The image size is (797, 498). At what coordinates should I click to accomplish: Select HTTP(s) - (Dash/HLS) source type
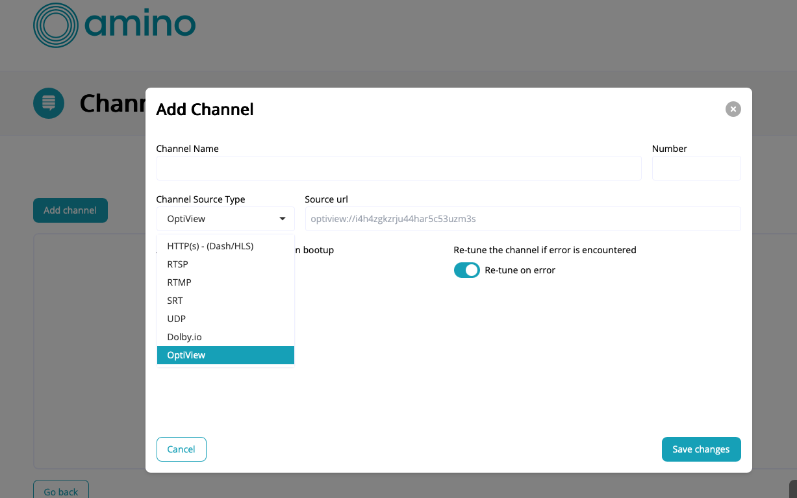coord(210,246)
